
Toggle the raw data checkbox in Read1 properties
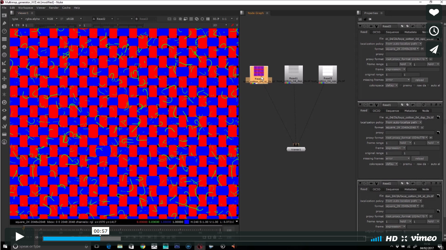tap(415, 164)
